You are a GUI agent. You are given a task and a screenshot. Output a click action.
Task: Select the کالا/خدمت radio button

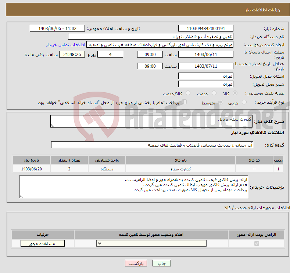(188, 93)
